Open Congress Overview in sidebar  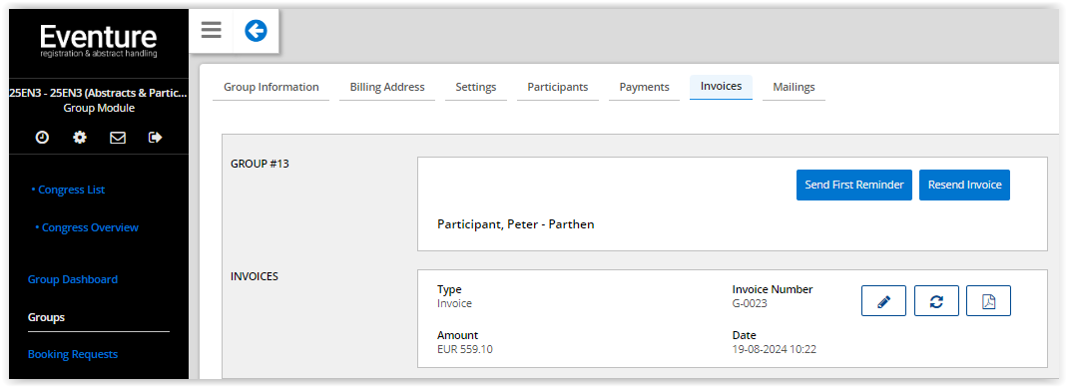(x=87, y=227)
